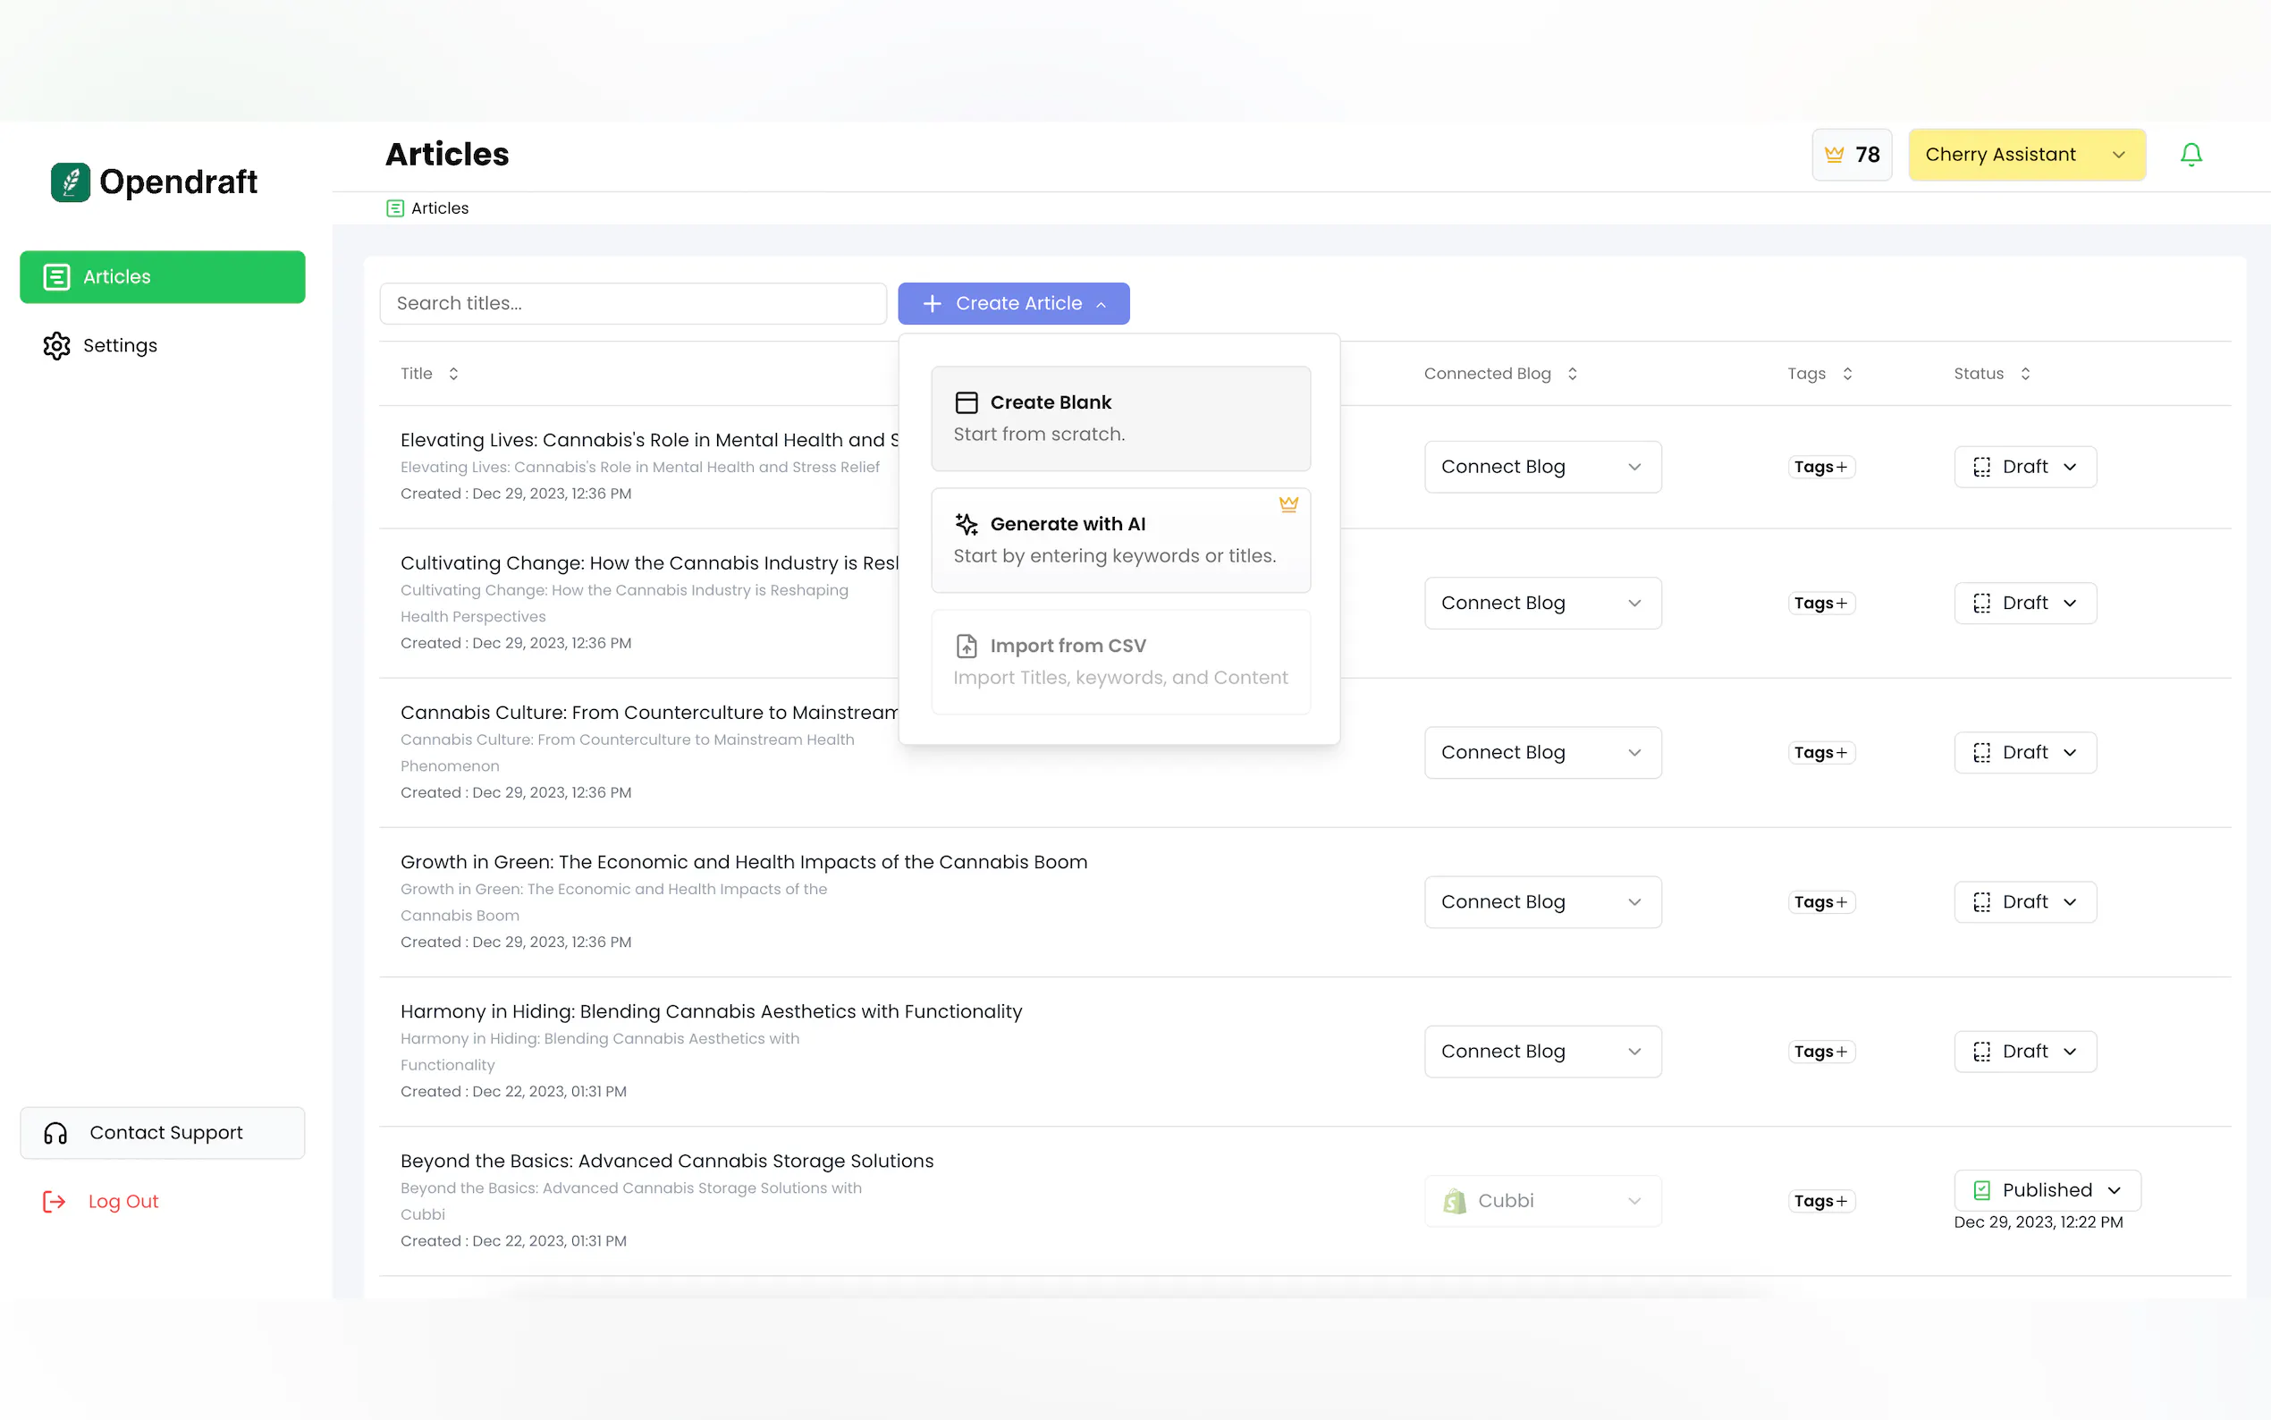
Task: Choose Import from CSV in the menu
Action: [x=1120, y=661]
